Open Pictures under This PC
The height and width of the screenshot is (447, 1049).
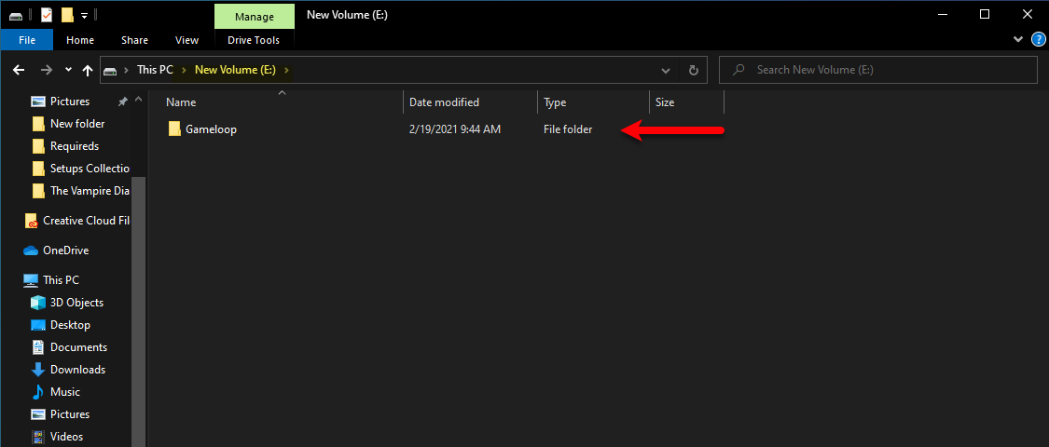point(70,414)
